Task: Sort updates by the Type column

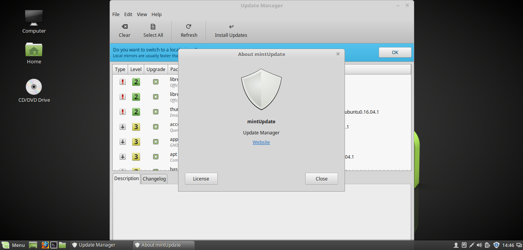Action: click(120, 70)
